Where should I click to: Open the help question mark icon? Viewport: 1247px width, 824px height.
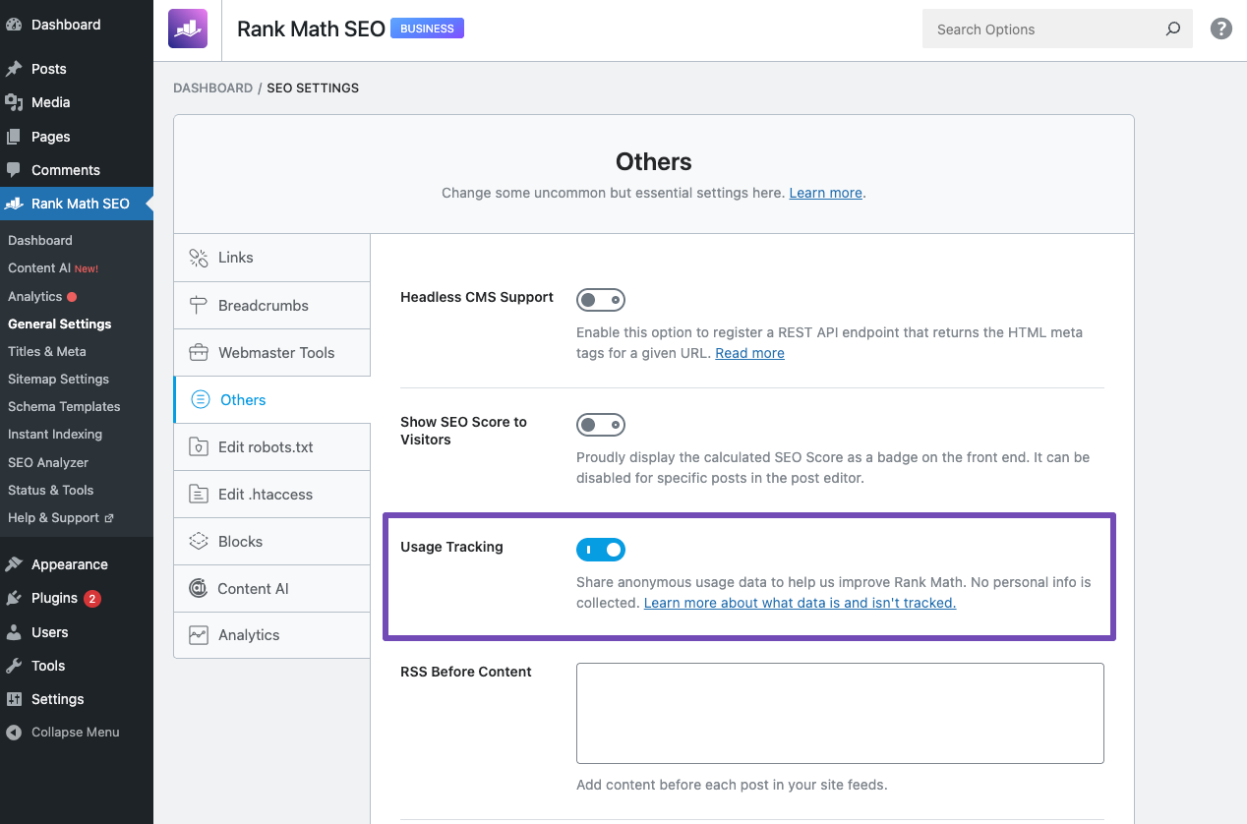[1221, 29]
